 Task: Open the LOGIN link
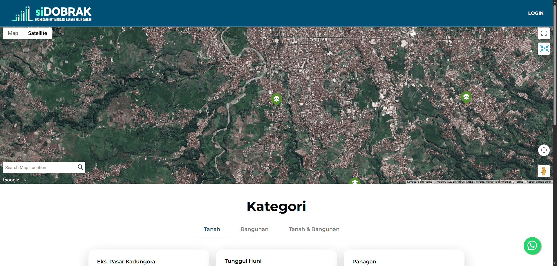coord(536,13)
